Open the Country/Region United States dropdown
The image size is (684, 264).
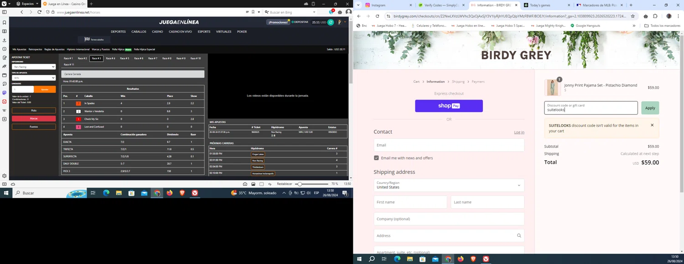click(449, 185)
